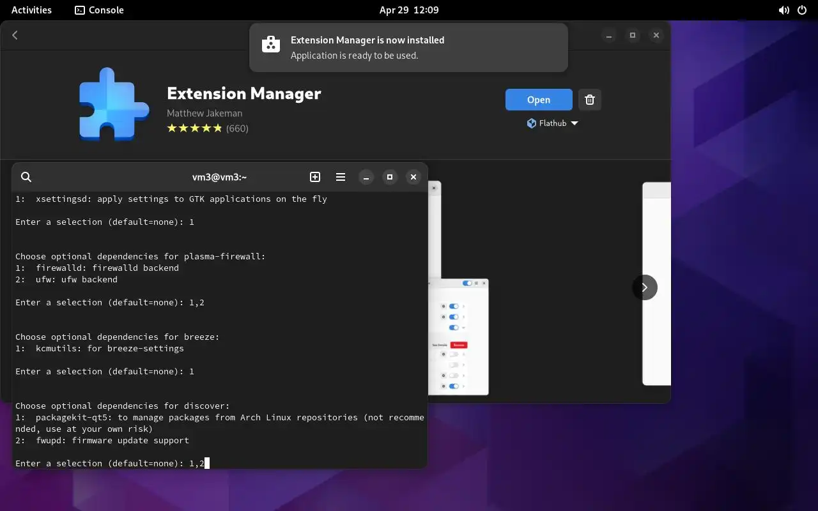Click the extension list screenshot thumbnail
Screen dimensions: 818x511
(x=458, y=337)
